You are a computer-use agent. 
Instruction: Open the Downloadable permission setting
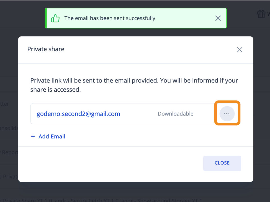click(x=175, y=114)
